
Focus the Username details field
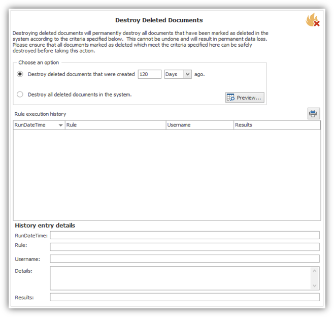tap(185, 259)
